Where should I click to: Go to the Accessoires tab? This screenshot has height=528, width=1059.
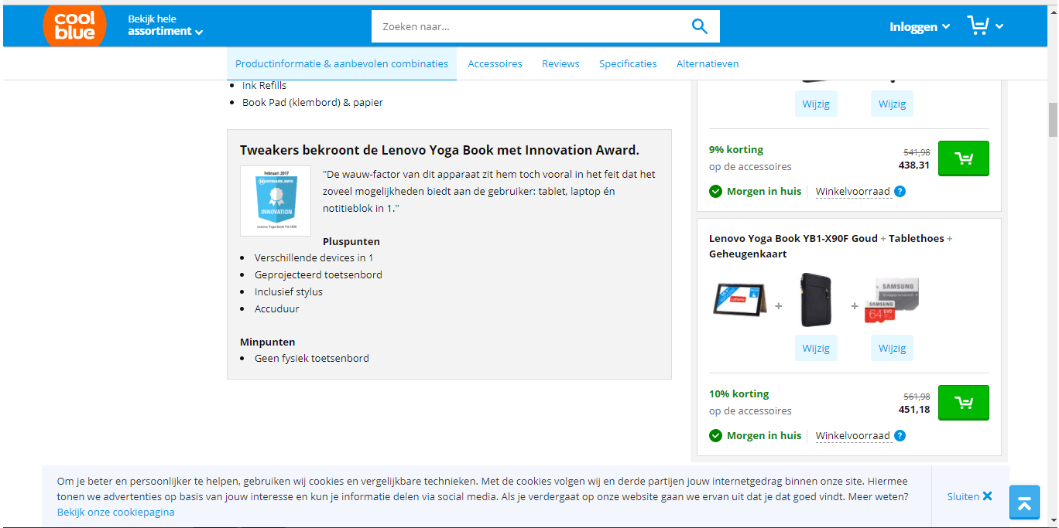495,64
